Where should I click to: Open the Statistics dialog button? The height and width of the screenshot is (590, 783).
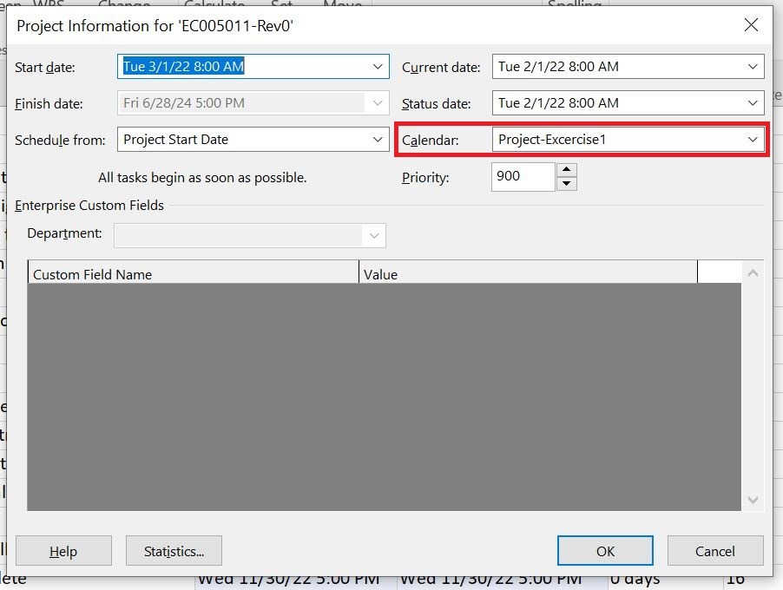174,551
